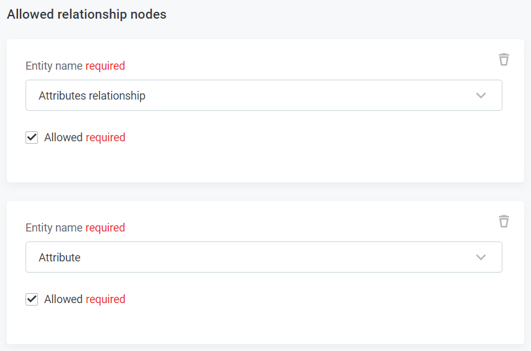Image resolution: width=531 pixels, height=351 pixels.
Task: Uncheck Allowed for the Attribute node
Action: tap(32, 299)
